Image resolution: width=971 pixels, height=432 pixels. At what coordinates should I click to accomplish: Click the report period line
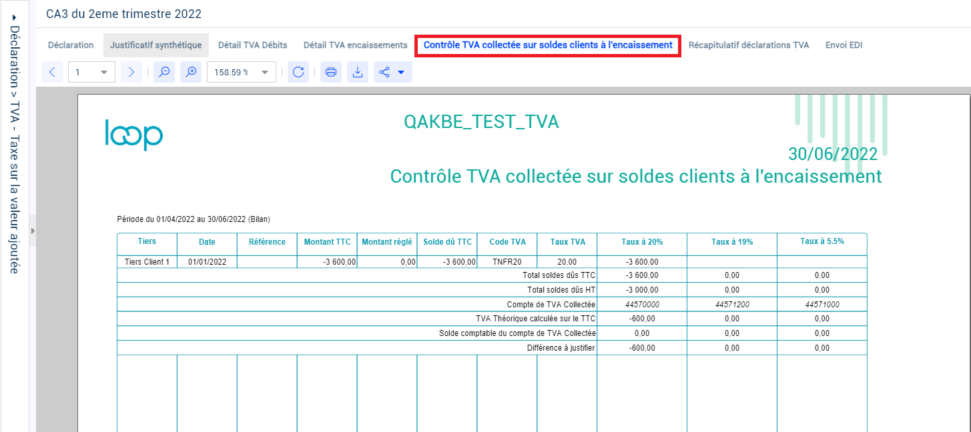194,219
